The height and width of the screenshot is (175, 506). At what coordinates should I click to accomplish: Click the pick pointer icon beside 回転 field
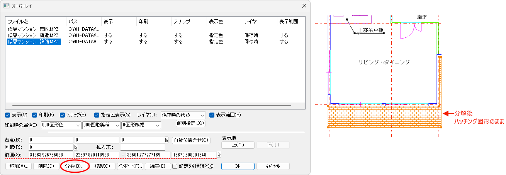click(76, 147)
